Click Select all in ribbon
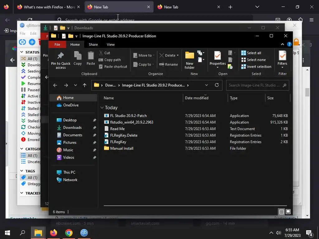Viewport: 319px width, 239px height. [x=251, y=53]
